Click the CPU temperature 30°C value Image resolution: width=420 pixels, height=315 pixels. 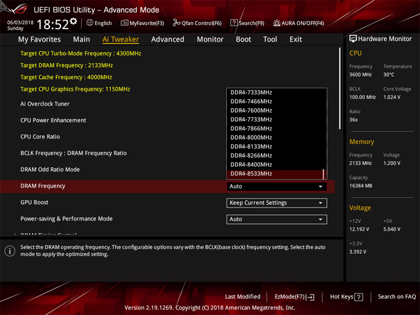(388, 75)
